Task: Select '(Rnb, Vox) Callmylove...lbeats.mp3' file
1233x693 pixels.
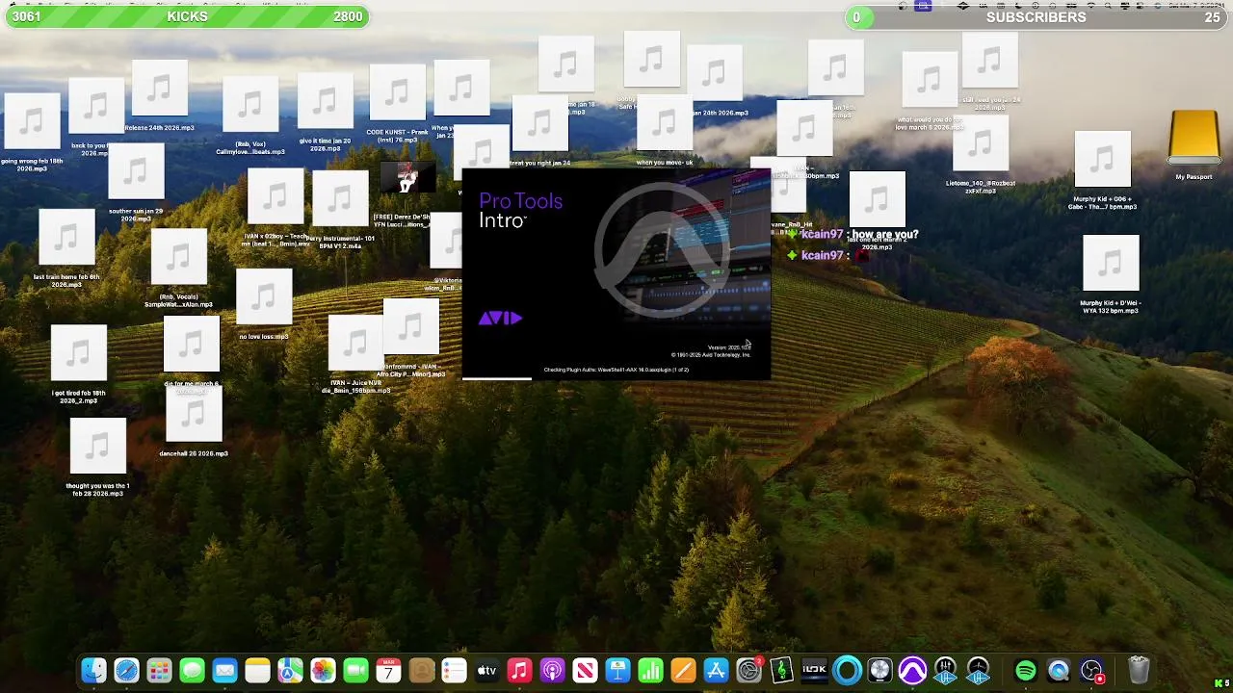Action: click(250, 104)
